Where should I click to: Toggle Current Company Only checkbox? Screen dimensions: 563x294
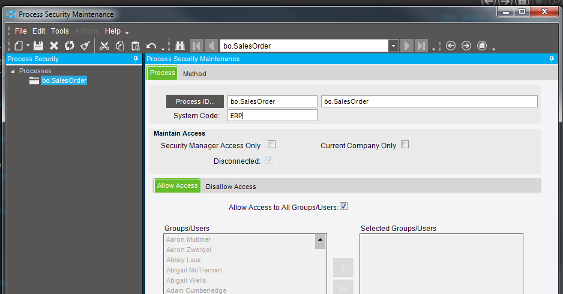click(405, 145)
